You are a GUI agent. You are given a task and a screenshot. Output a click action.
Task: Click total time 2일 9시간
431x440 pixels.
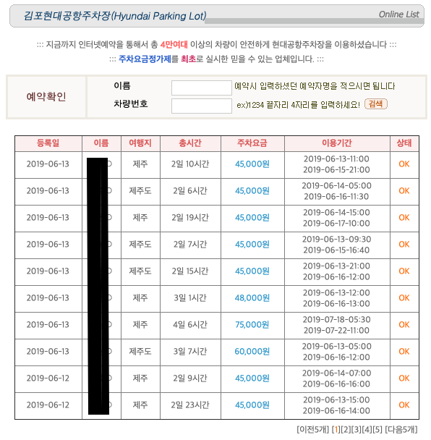click(190, 378)
